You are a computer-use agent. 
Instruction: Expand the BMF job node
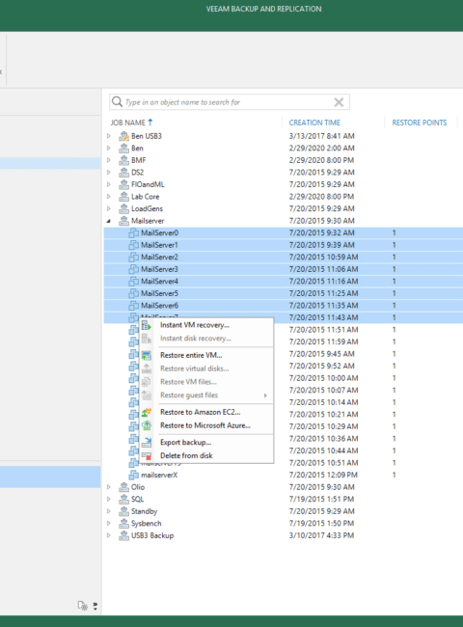click(109, 160)
